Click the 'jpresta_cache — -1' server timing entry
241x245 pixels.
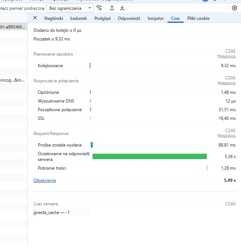(x=52, y=213)
